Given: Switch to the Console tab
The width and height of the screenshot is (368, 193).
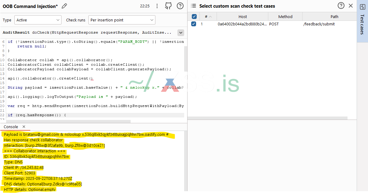Looking at the screenshot, I should 11,127.
